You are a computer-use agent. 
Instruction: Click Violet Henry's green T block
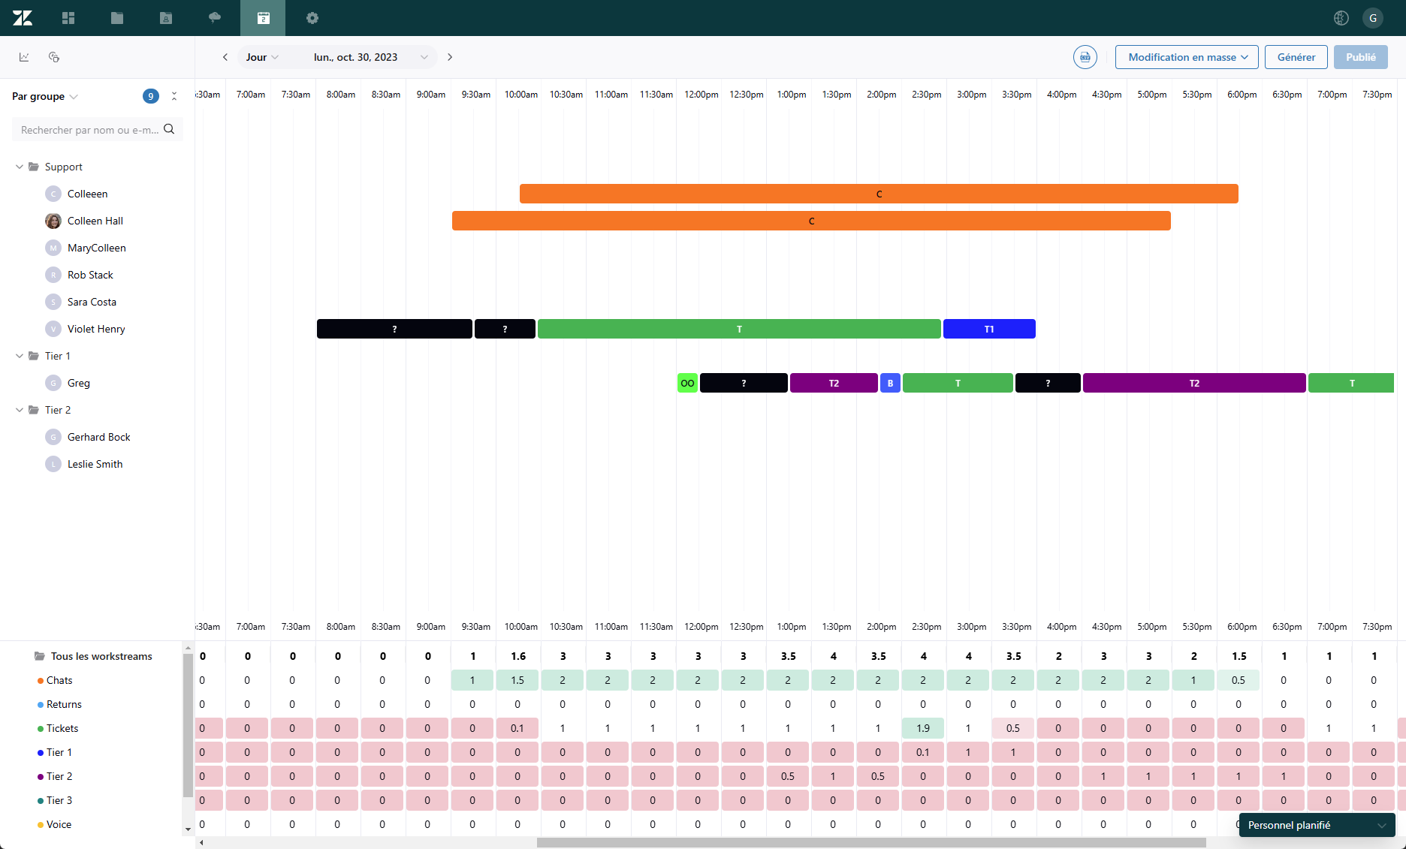tap(739, 329)
